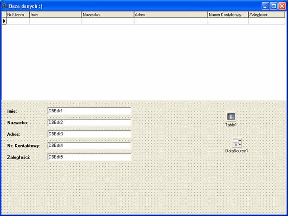288x216 pixels.
Task: Select the 'Nr. Kontaktowy:' form label
Action: pos(24,146)
